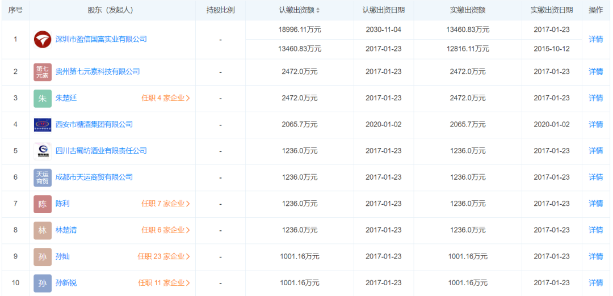Click the 持股比例 column header
The height and width of the screenshot is (296, 613).
(x=220, y=11)
